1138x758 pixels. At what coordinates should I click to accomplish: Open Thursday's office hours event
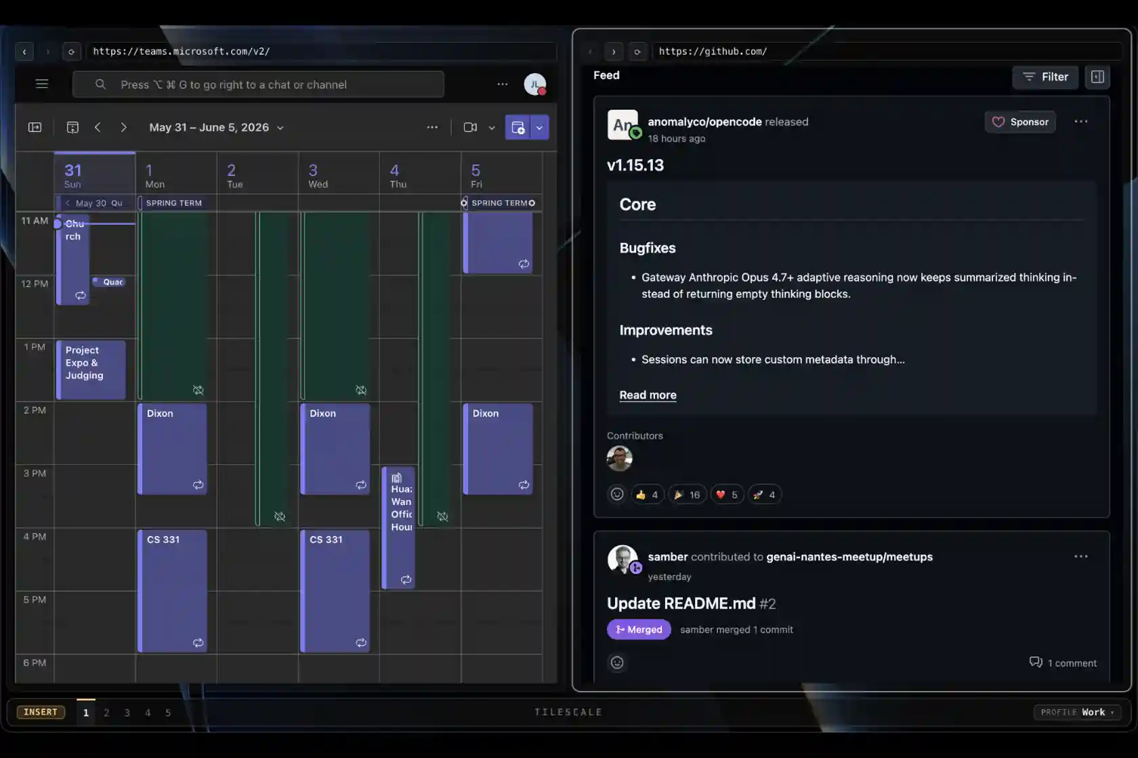398,528
